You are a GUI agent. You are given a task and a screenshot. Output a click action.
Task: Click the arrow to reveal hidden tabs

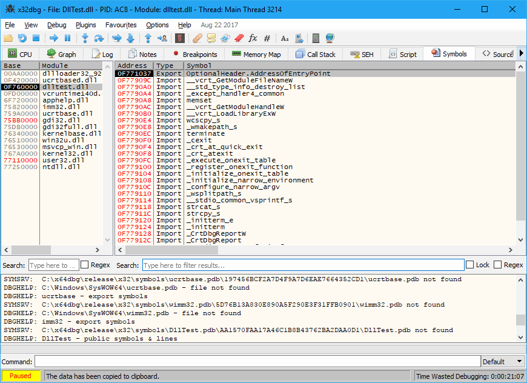(x=521, y=53)
